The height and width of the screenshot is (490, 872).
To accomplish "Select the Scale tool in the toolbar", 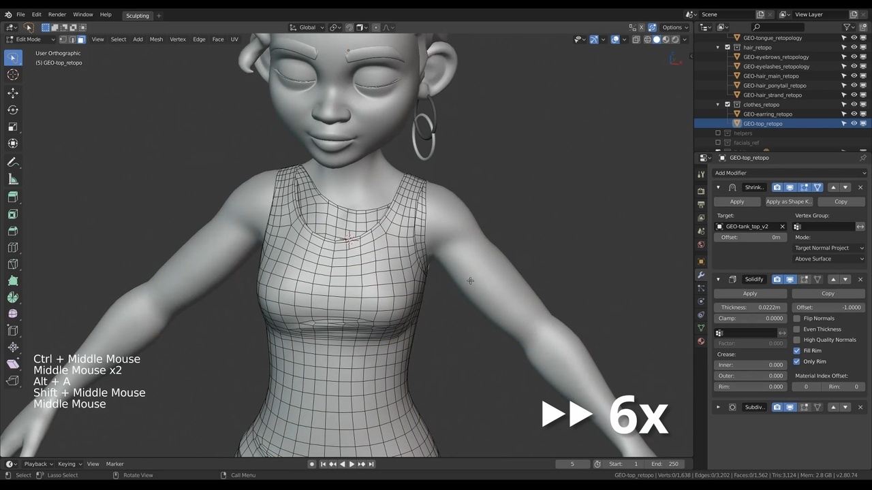I will (x=13, y=127).
